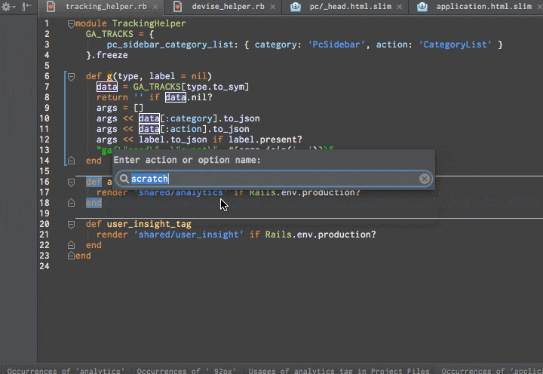Switch to tracking_helper.rb tab

tap(106, 7)
